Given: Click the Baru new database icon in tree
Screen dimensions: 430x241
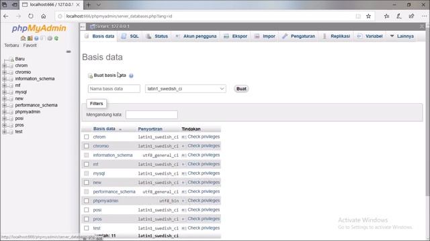Looking at the screenshot, I should pyautogui.click(x=11, y=59).
